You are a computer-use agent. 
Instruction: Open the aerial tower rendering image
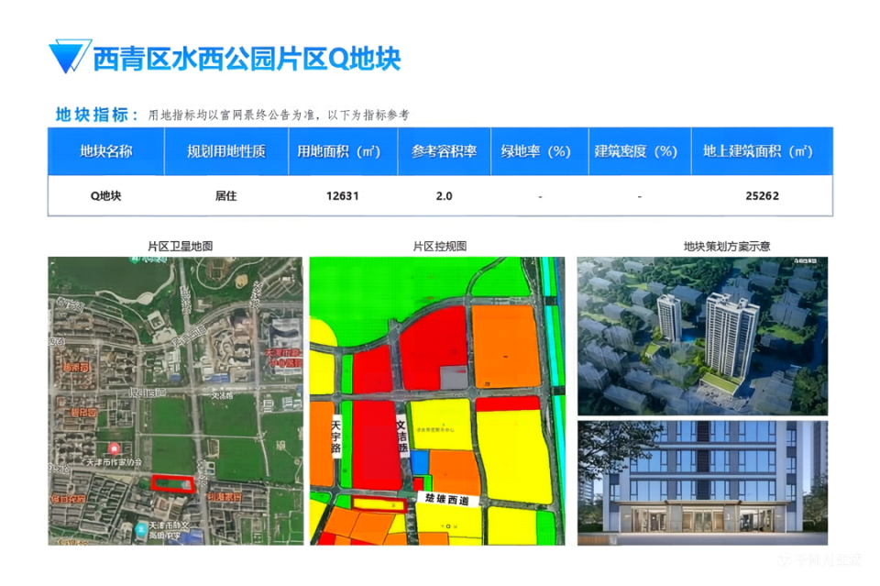(702, 336)
